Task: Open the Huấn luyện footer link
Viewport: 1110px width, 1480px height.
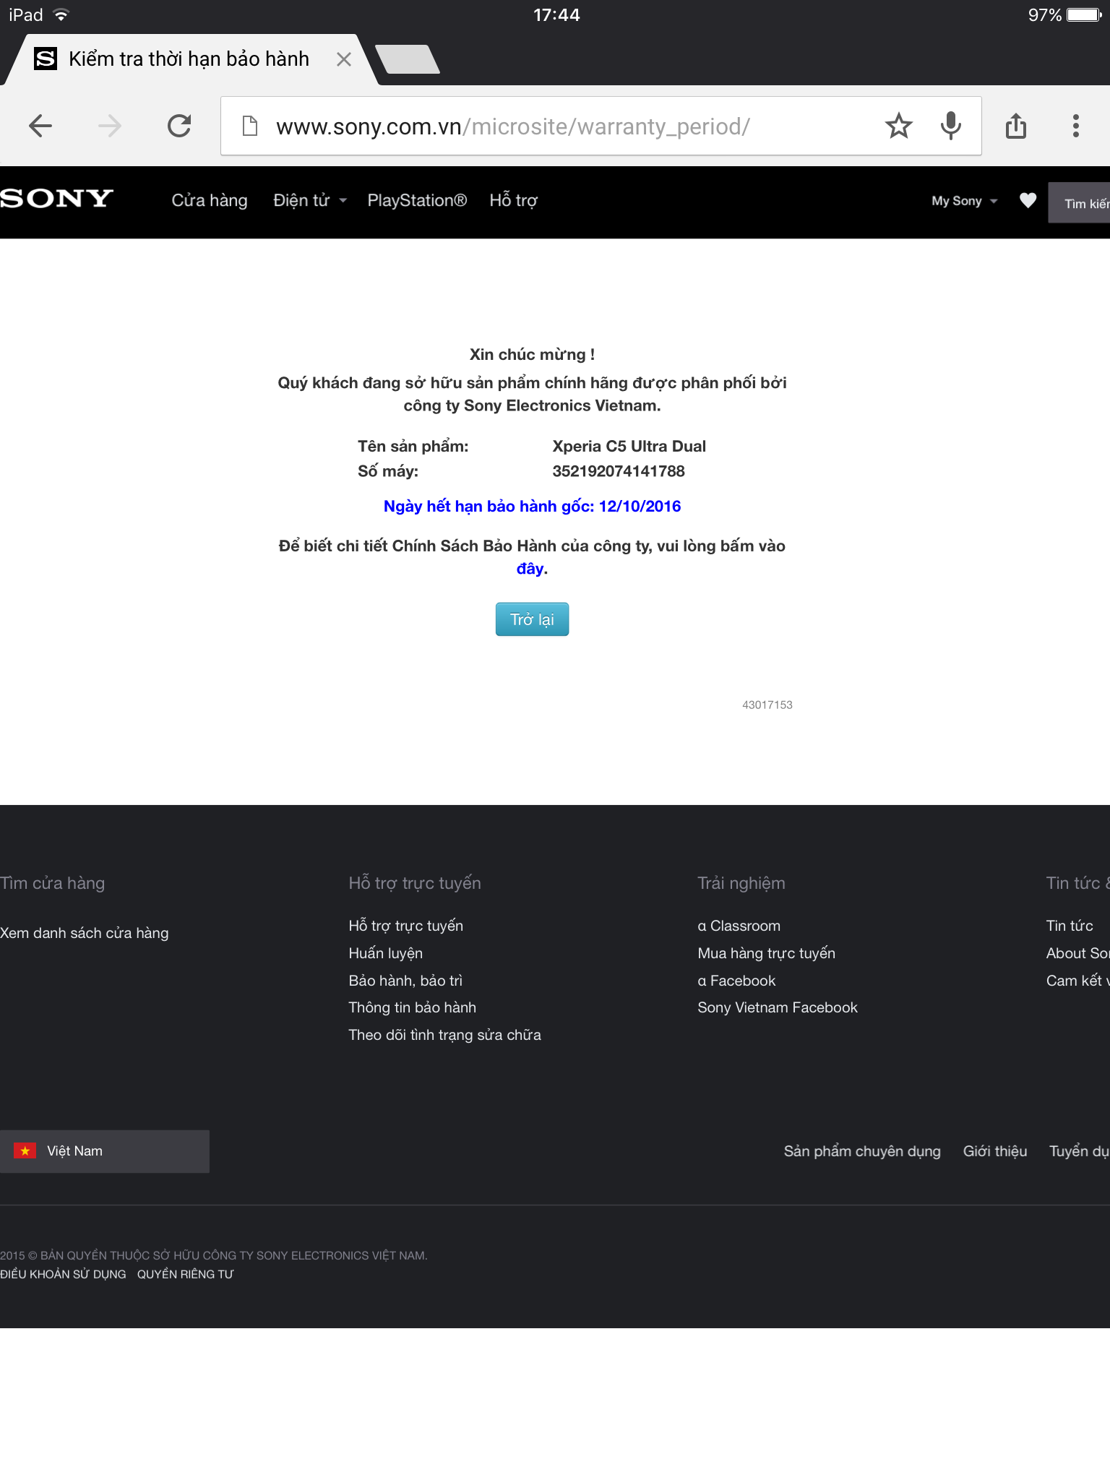Action: pos(386,953)
